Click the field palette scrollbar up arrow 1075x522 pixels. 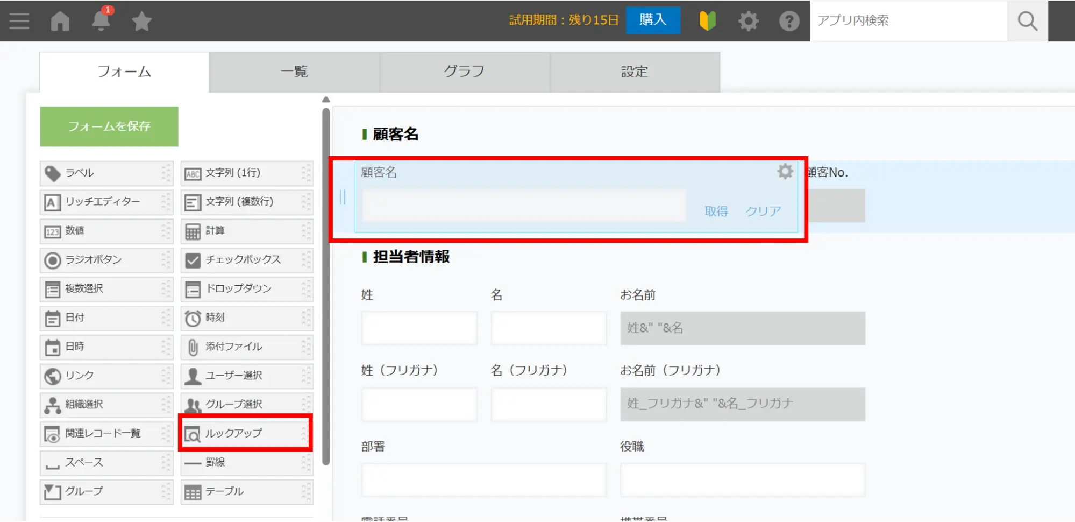tap(326, 100)
